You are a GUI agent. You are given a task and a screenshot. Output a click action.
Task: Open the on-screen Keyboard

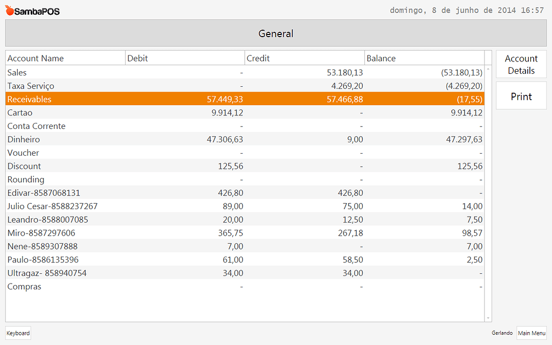pos(18,333)
